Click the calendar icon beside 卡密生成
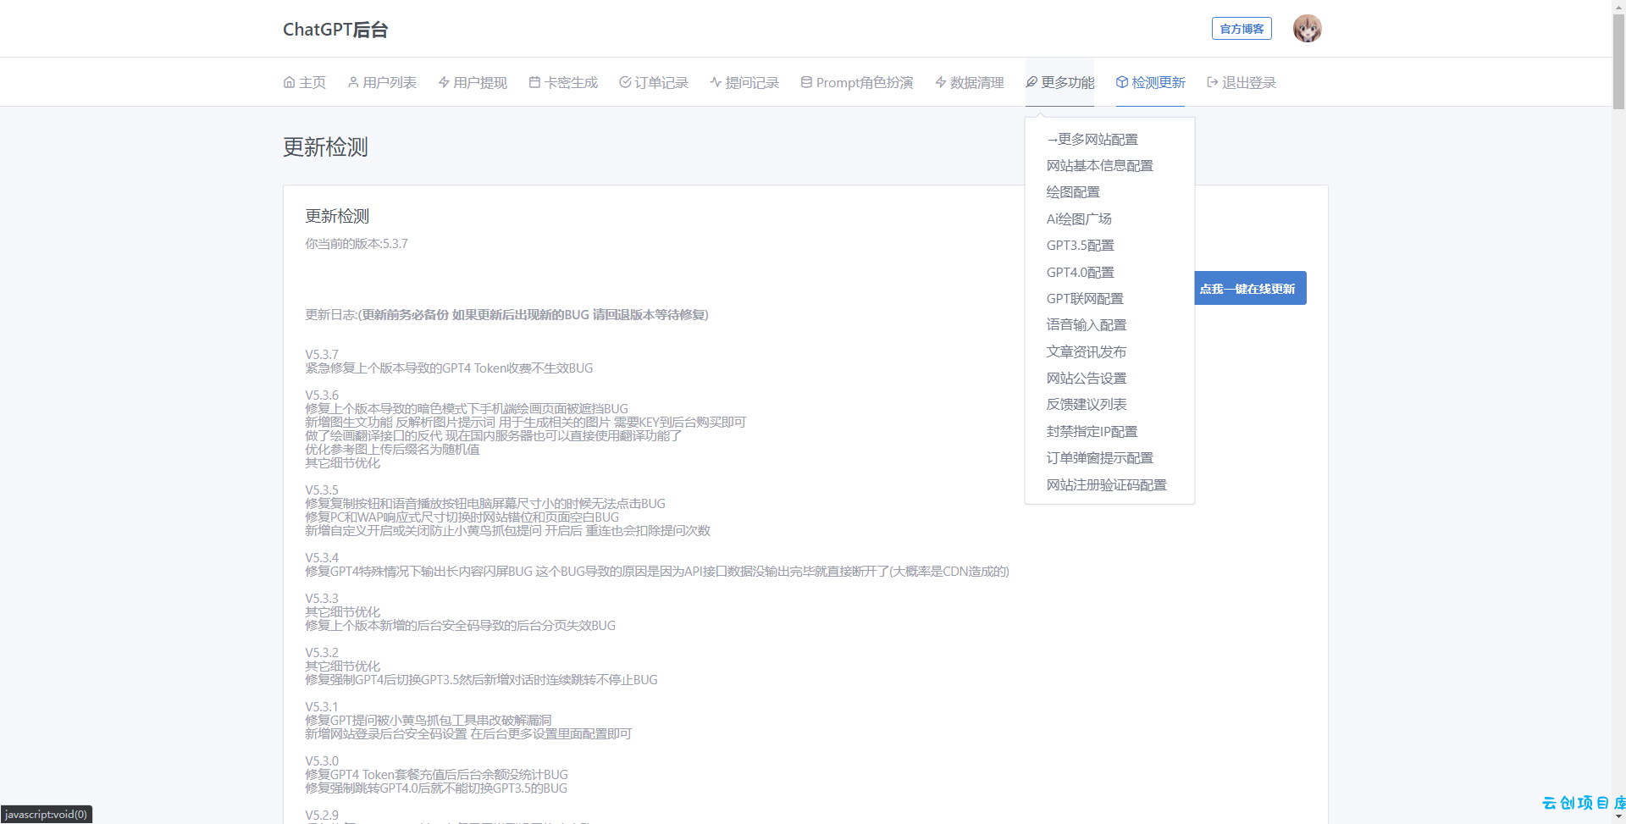This screenshot has width=1626, height=824. pyautogui.click(x=534, y=82)
